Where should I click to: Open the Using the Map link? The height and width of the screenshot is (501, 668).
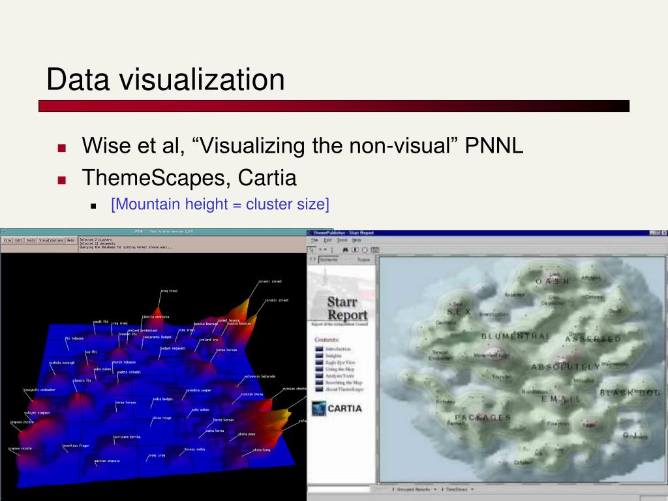(x=339, y=369)
